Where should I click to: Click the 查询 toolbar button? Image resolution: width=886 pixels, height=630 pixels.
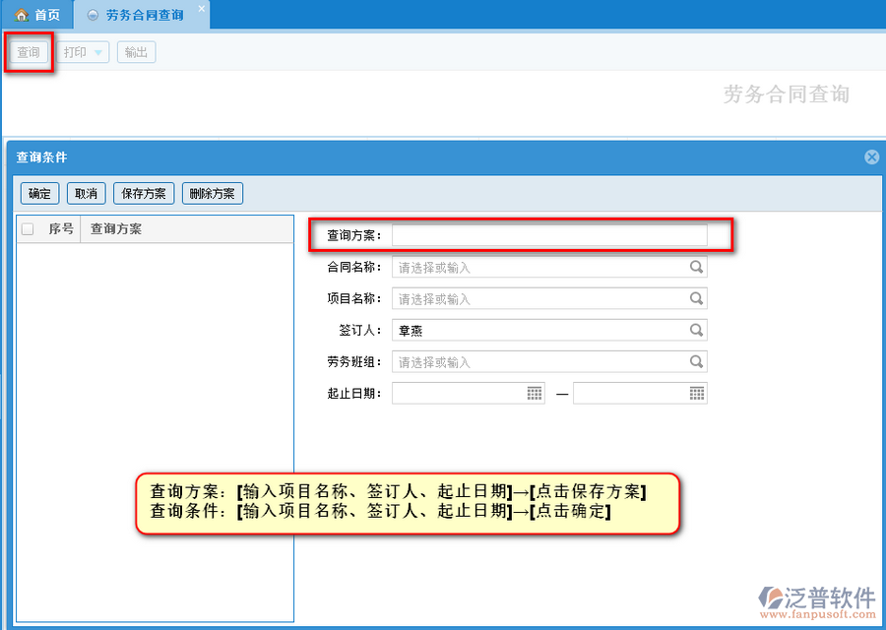coord(29,52)
